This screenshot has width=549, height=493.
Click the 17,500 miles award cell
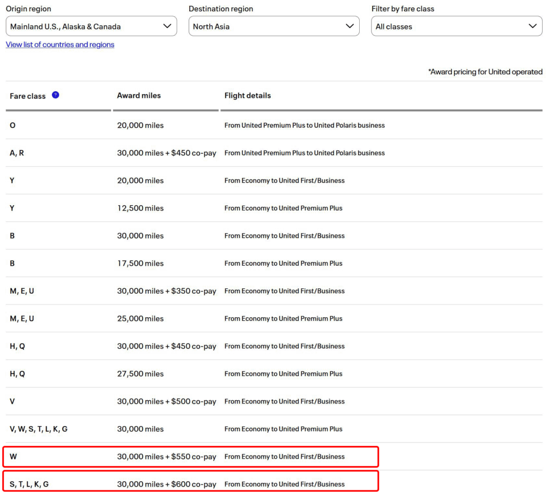coord(140,263)
